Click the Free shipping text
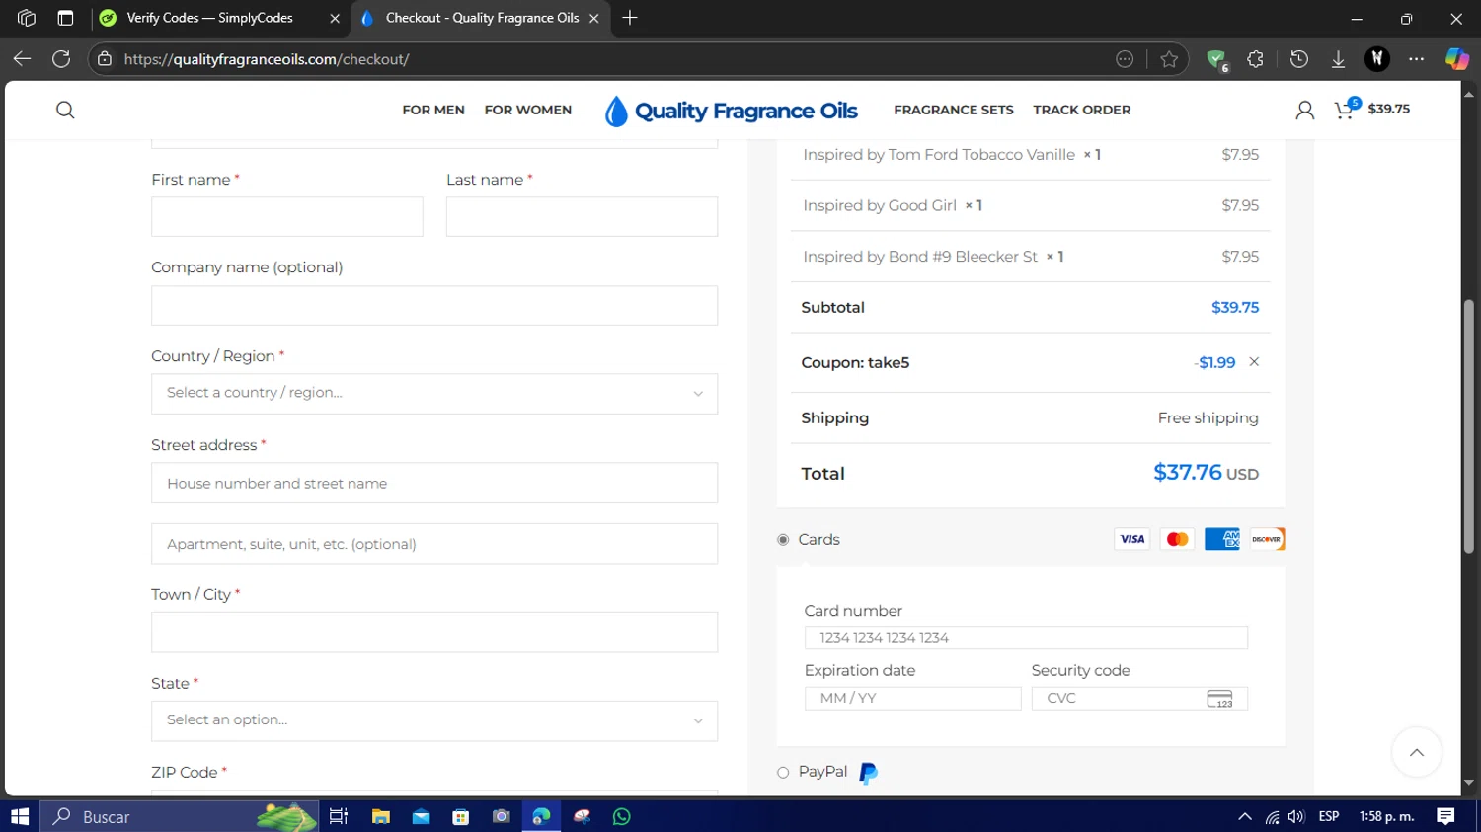The height and width of the screenshot is (832, 1481). tap(1208, 418)
